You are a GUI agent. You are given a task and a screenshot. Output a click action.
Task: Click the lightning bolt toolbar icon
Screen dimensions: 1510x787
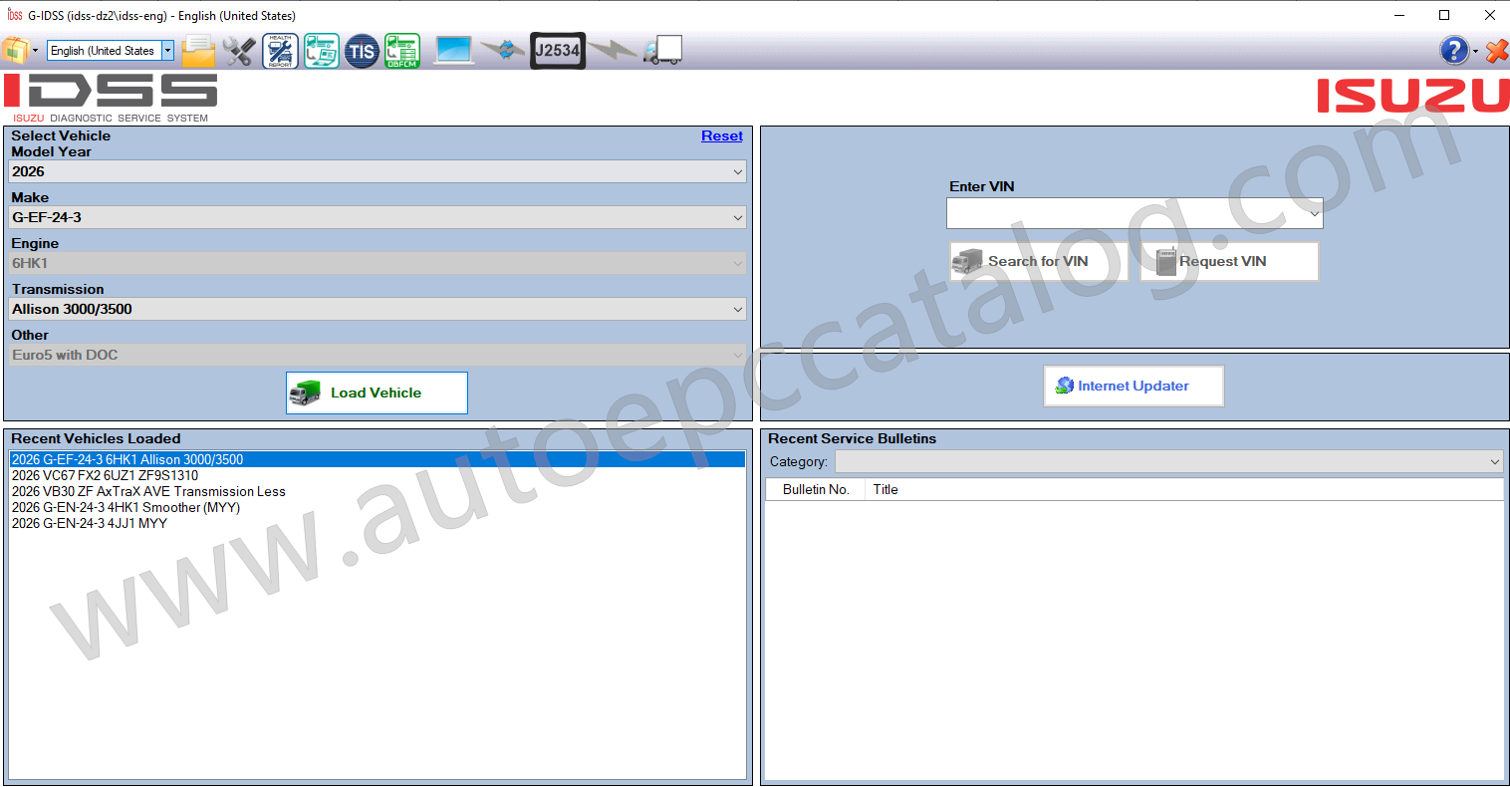(612, 49)
